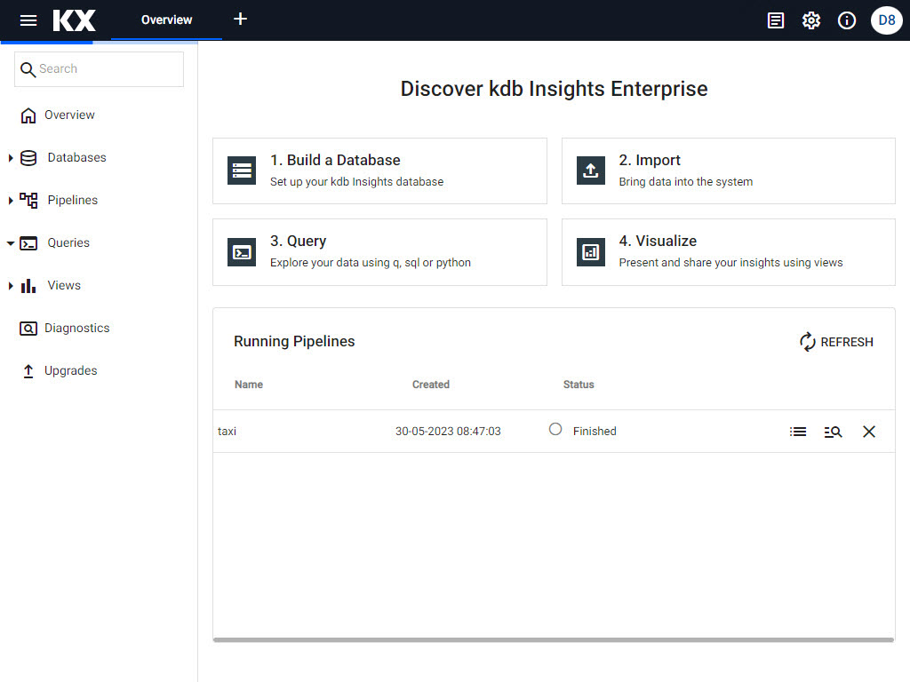Add a new tab with plus icon
The image size is (910, 682).
point(240,20)
